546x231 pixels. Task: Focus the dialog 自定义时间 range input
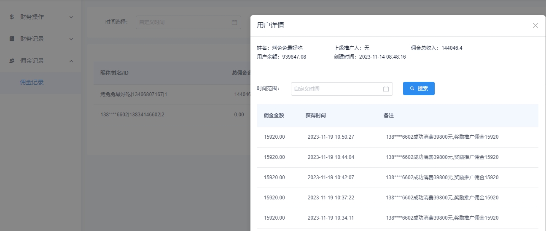click(x=342, y=89)
